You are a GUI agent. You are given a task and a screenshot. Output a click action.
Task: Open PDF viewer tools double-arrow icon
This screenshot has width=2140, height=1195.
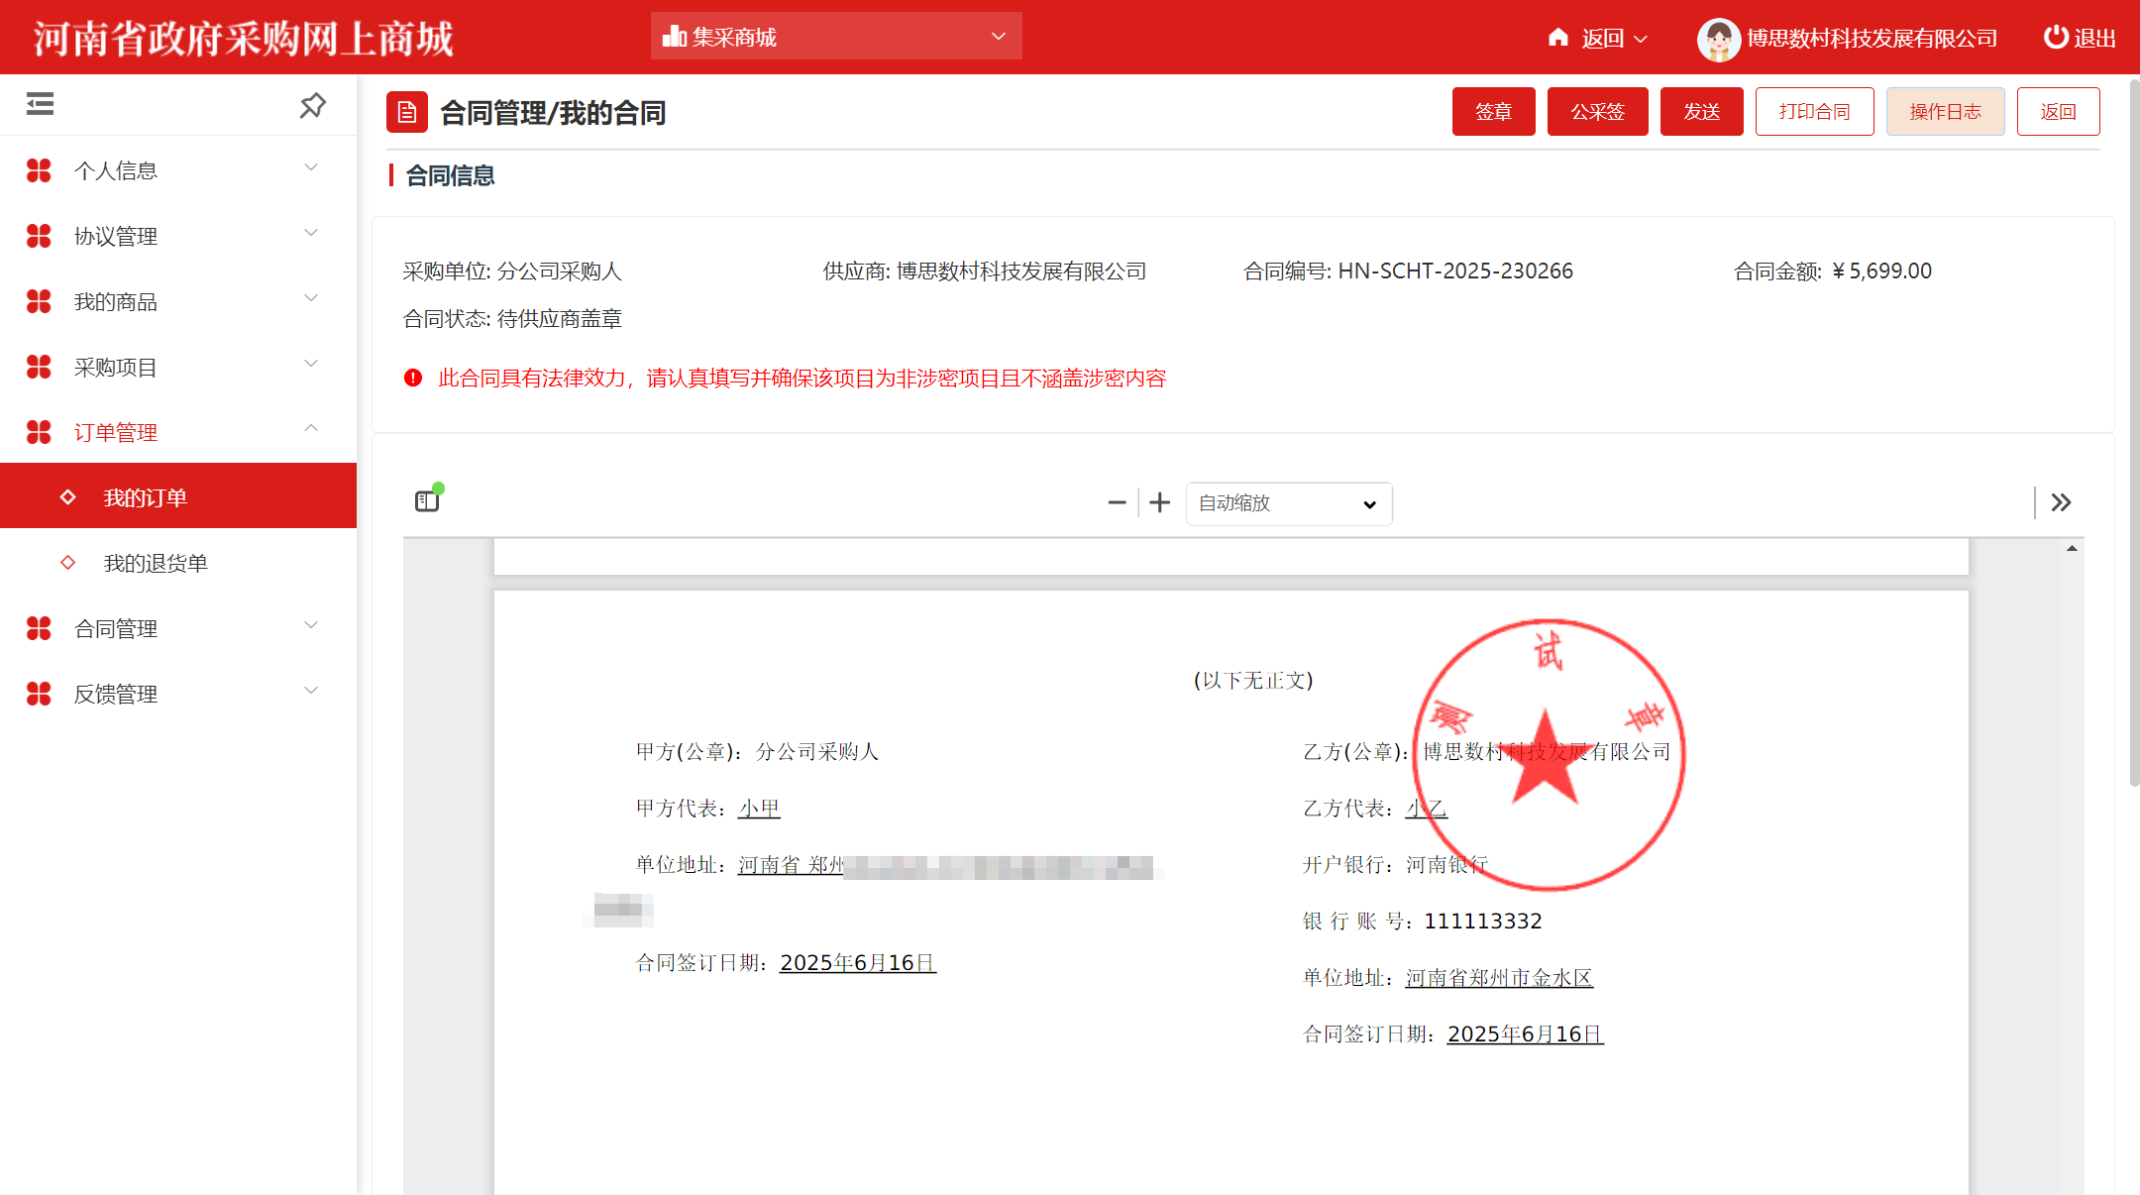[2062, 502]
